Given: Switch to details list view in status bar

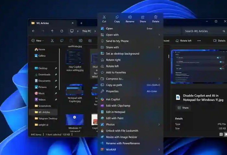Looking at the screenshot, I should (x=221, y=134).
